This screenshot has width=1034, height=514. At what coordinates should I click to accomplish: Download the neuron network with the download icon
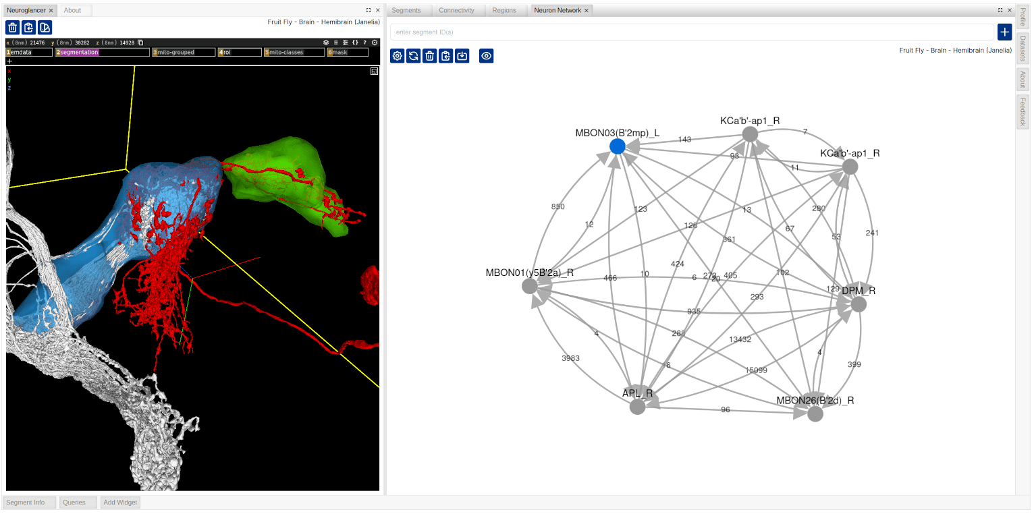[462, 55]
